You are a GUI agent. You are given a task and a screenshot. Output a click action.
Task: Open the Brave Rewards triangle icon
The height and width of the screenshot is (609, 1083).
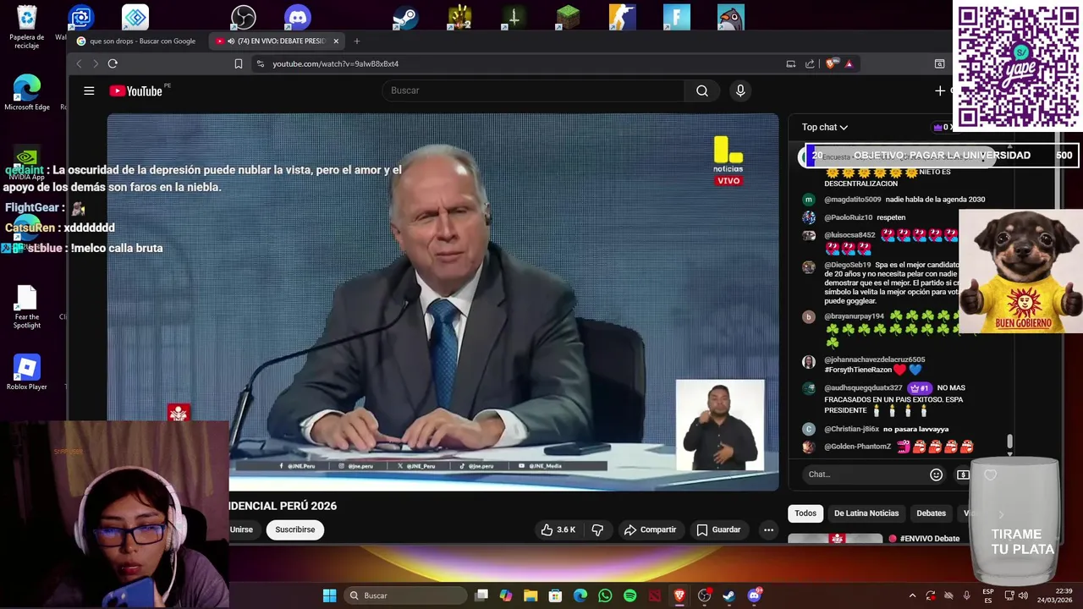click(849, 63)
